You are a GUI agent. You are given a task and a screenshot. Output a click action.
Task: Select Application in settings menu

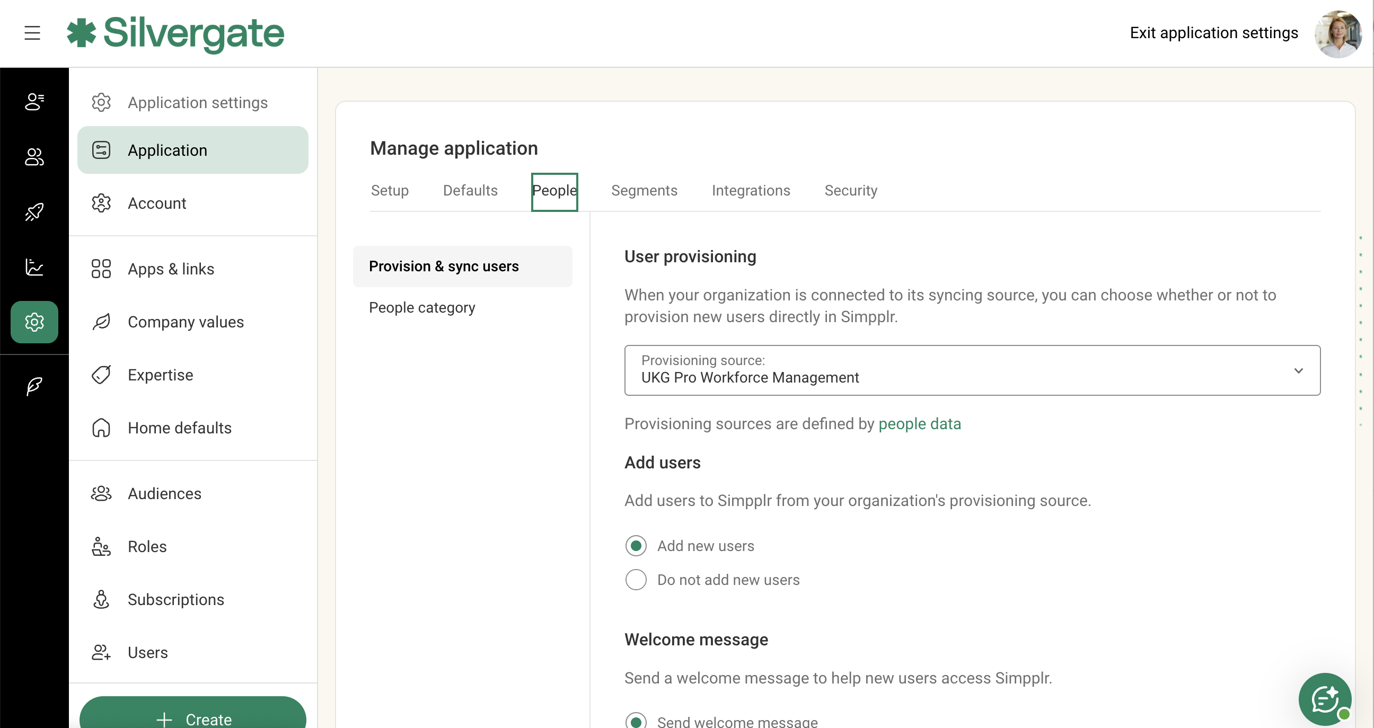tap(192, 150)
